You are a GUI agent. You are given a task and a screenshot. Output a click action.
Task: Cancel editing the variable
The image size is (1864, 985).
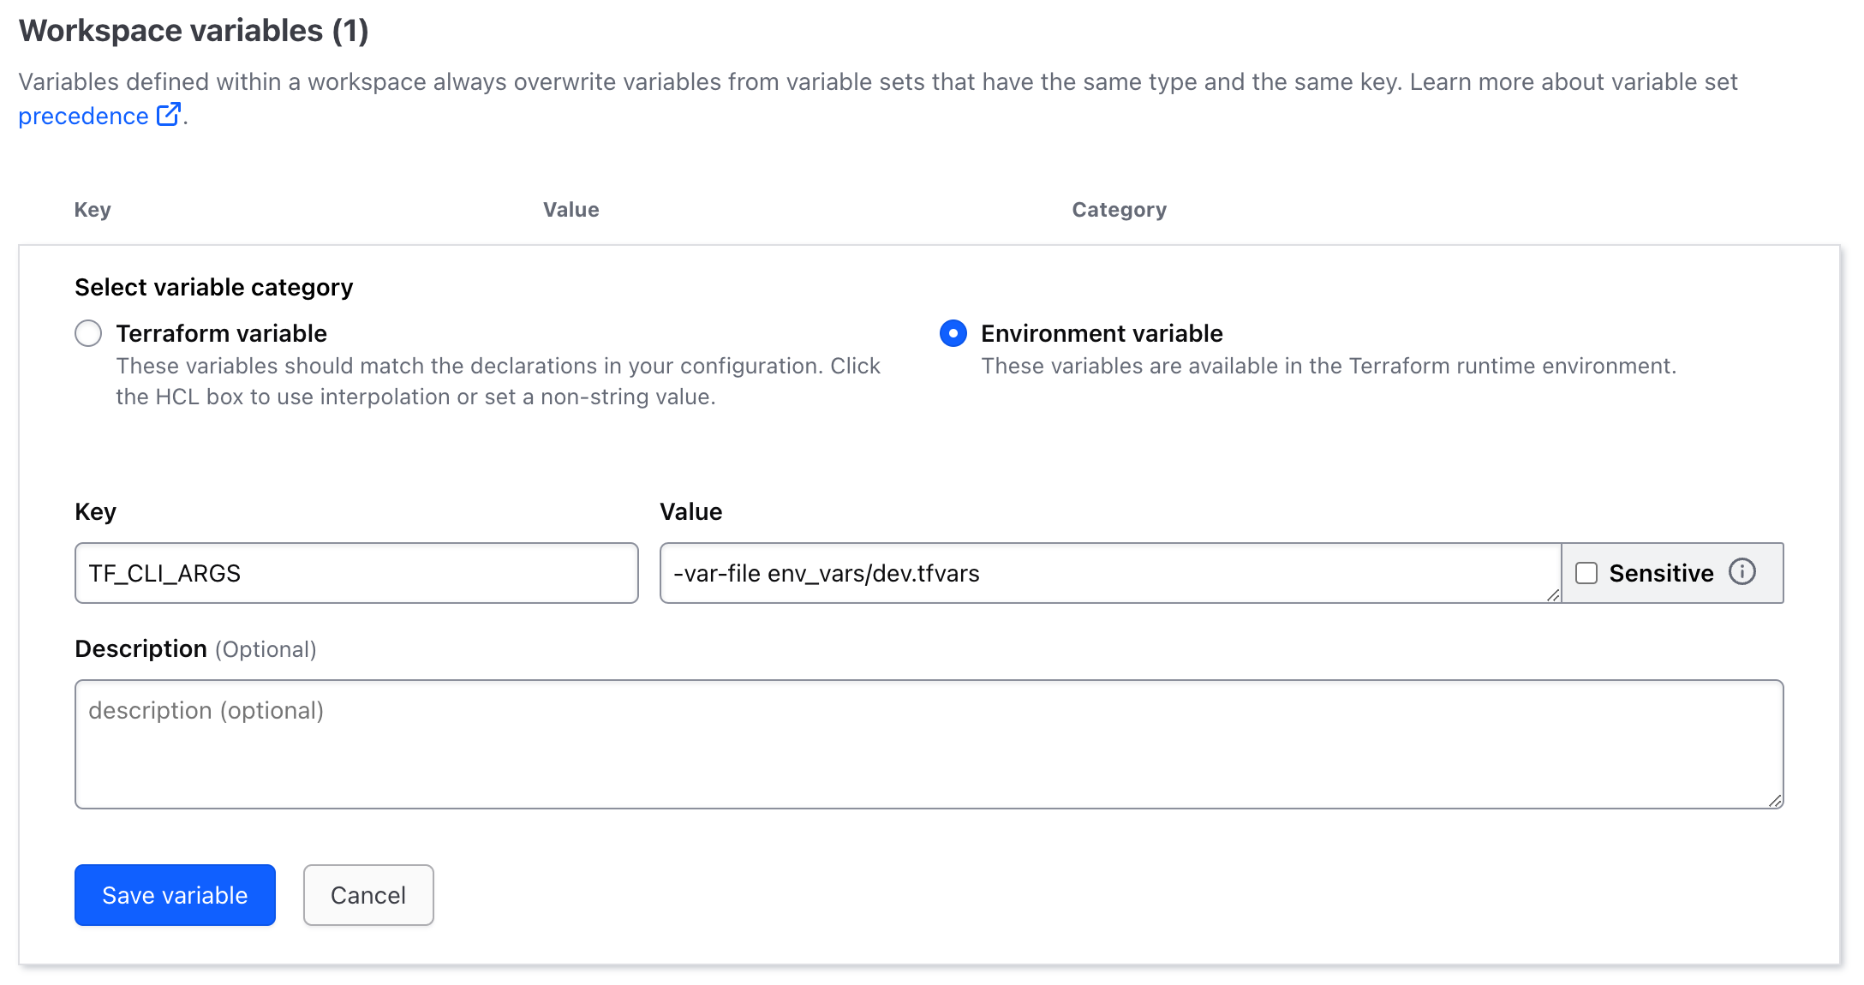368,895
